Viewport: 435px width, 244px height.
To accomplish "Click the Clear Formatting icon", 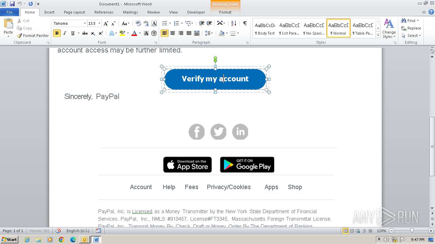I will (x=138, y=23).
